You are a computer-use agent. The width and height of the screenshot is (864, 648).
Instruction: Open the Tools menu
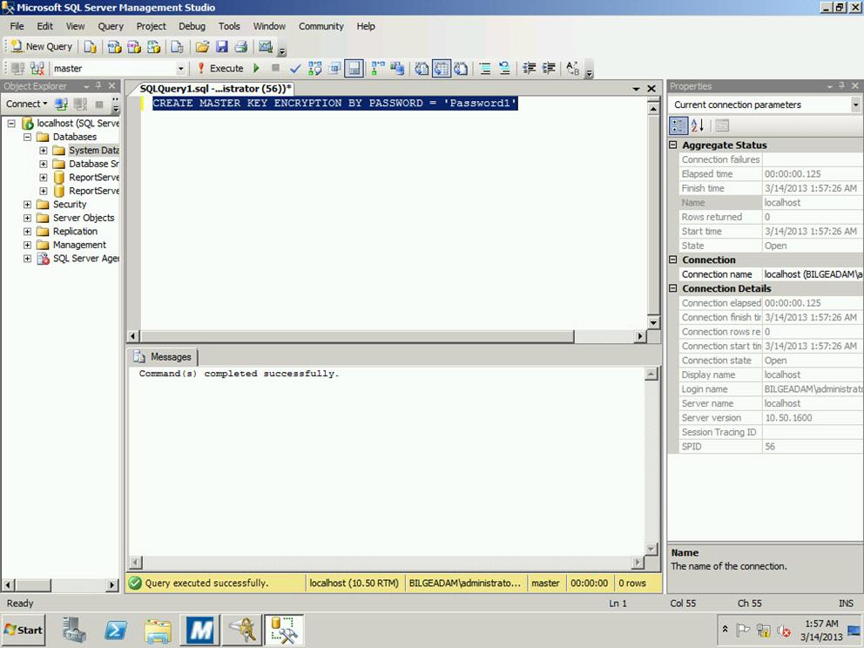point(229,26)
